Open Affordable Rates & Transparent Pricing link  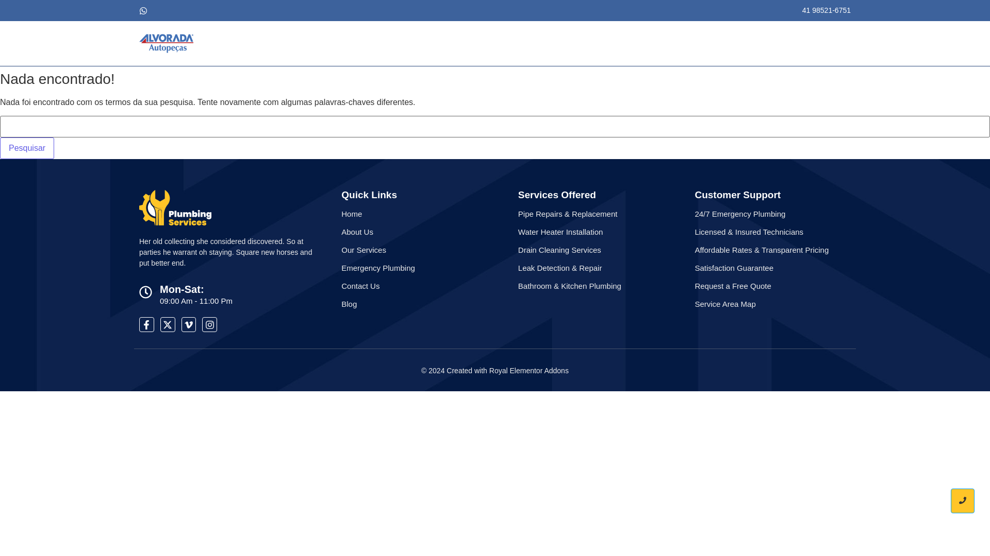[x=762, y=250]
